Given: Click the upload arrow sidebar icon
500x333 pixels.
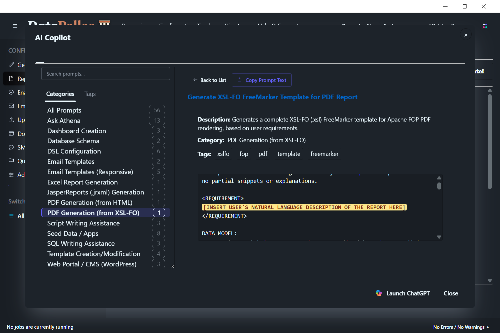Looking at the screenshot, I should pos(11,120).
